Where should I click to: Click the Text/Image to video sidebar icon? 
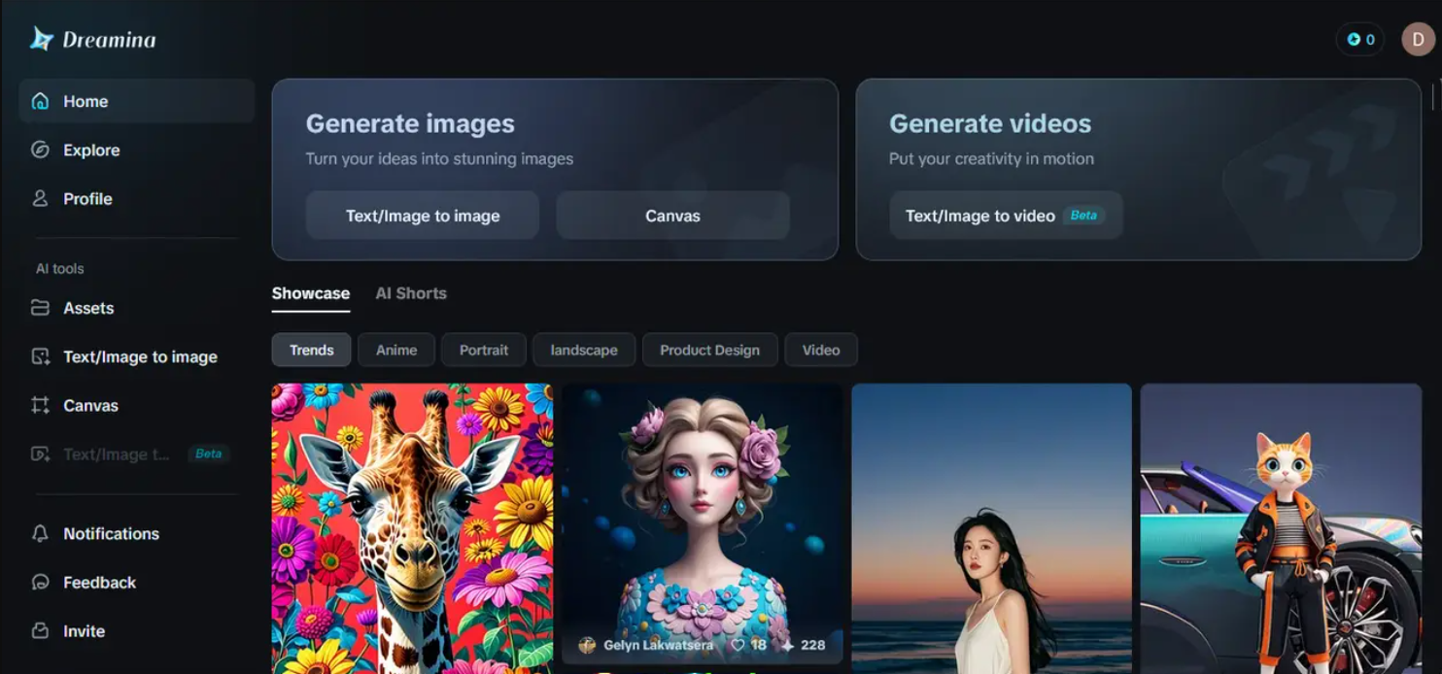pos(40,454)
